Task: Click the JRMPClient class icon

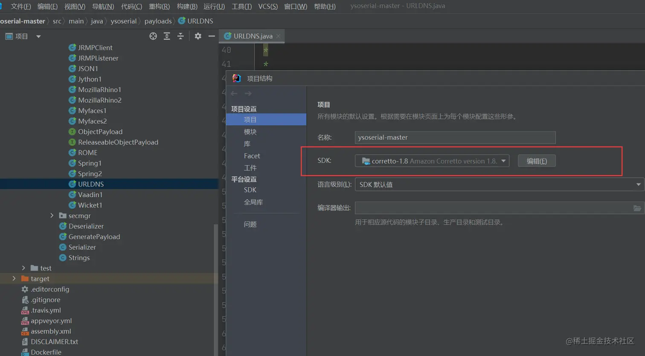Action: [72, 47]
